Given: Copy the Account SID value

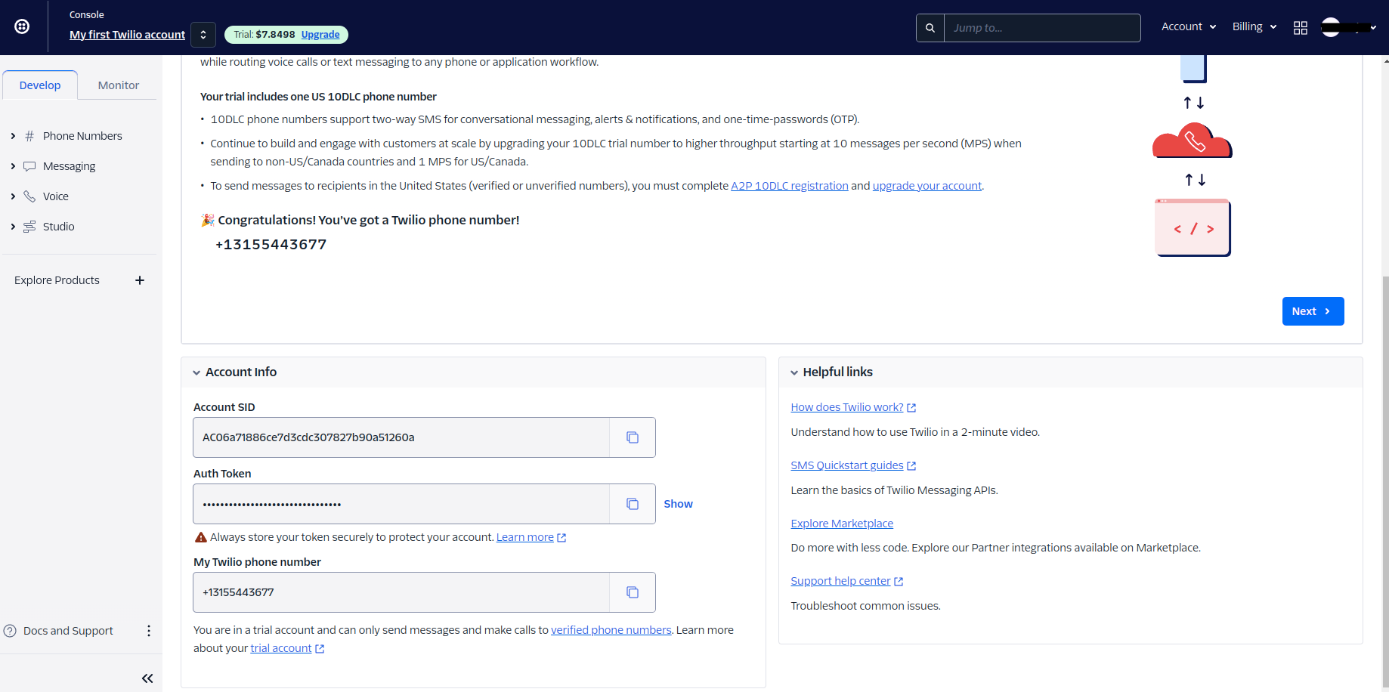Looking at the screenshot, I should pyautogui.click(x=633, y=437).
